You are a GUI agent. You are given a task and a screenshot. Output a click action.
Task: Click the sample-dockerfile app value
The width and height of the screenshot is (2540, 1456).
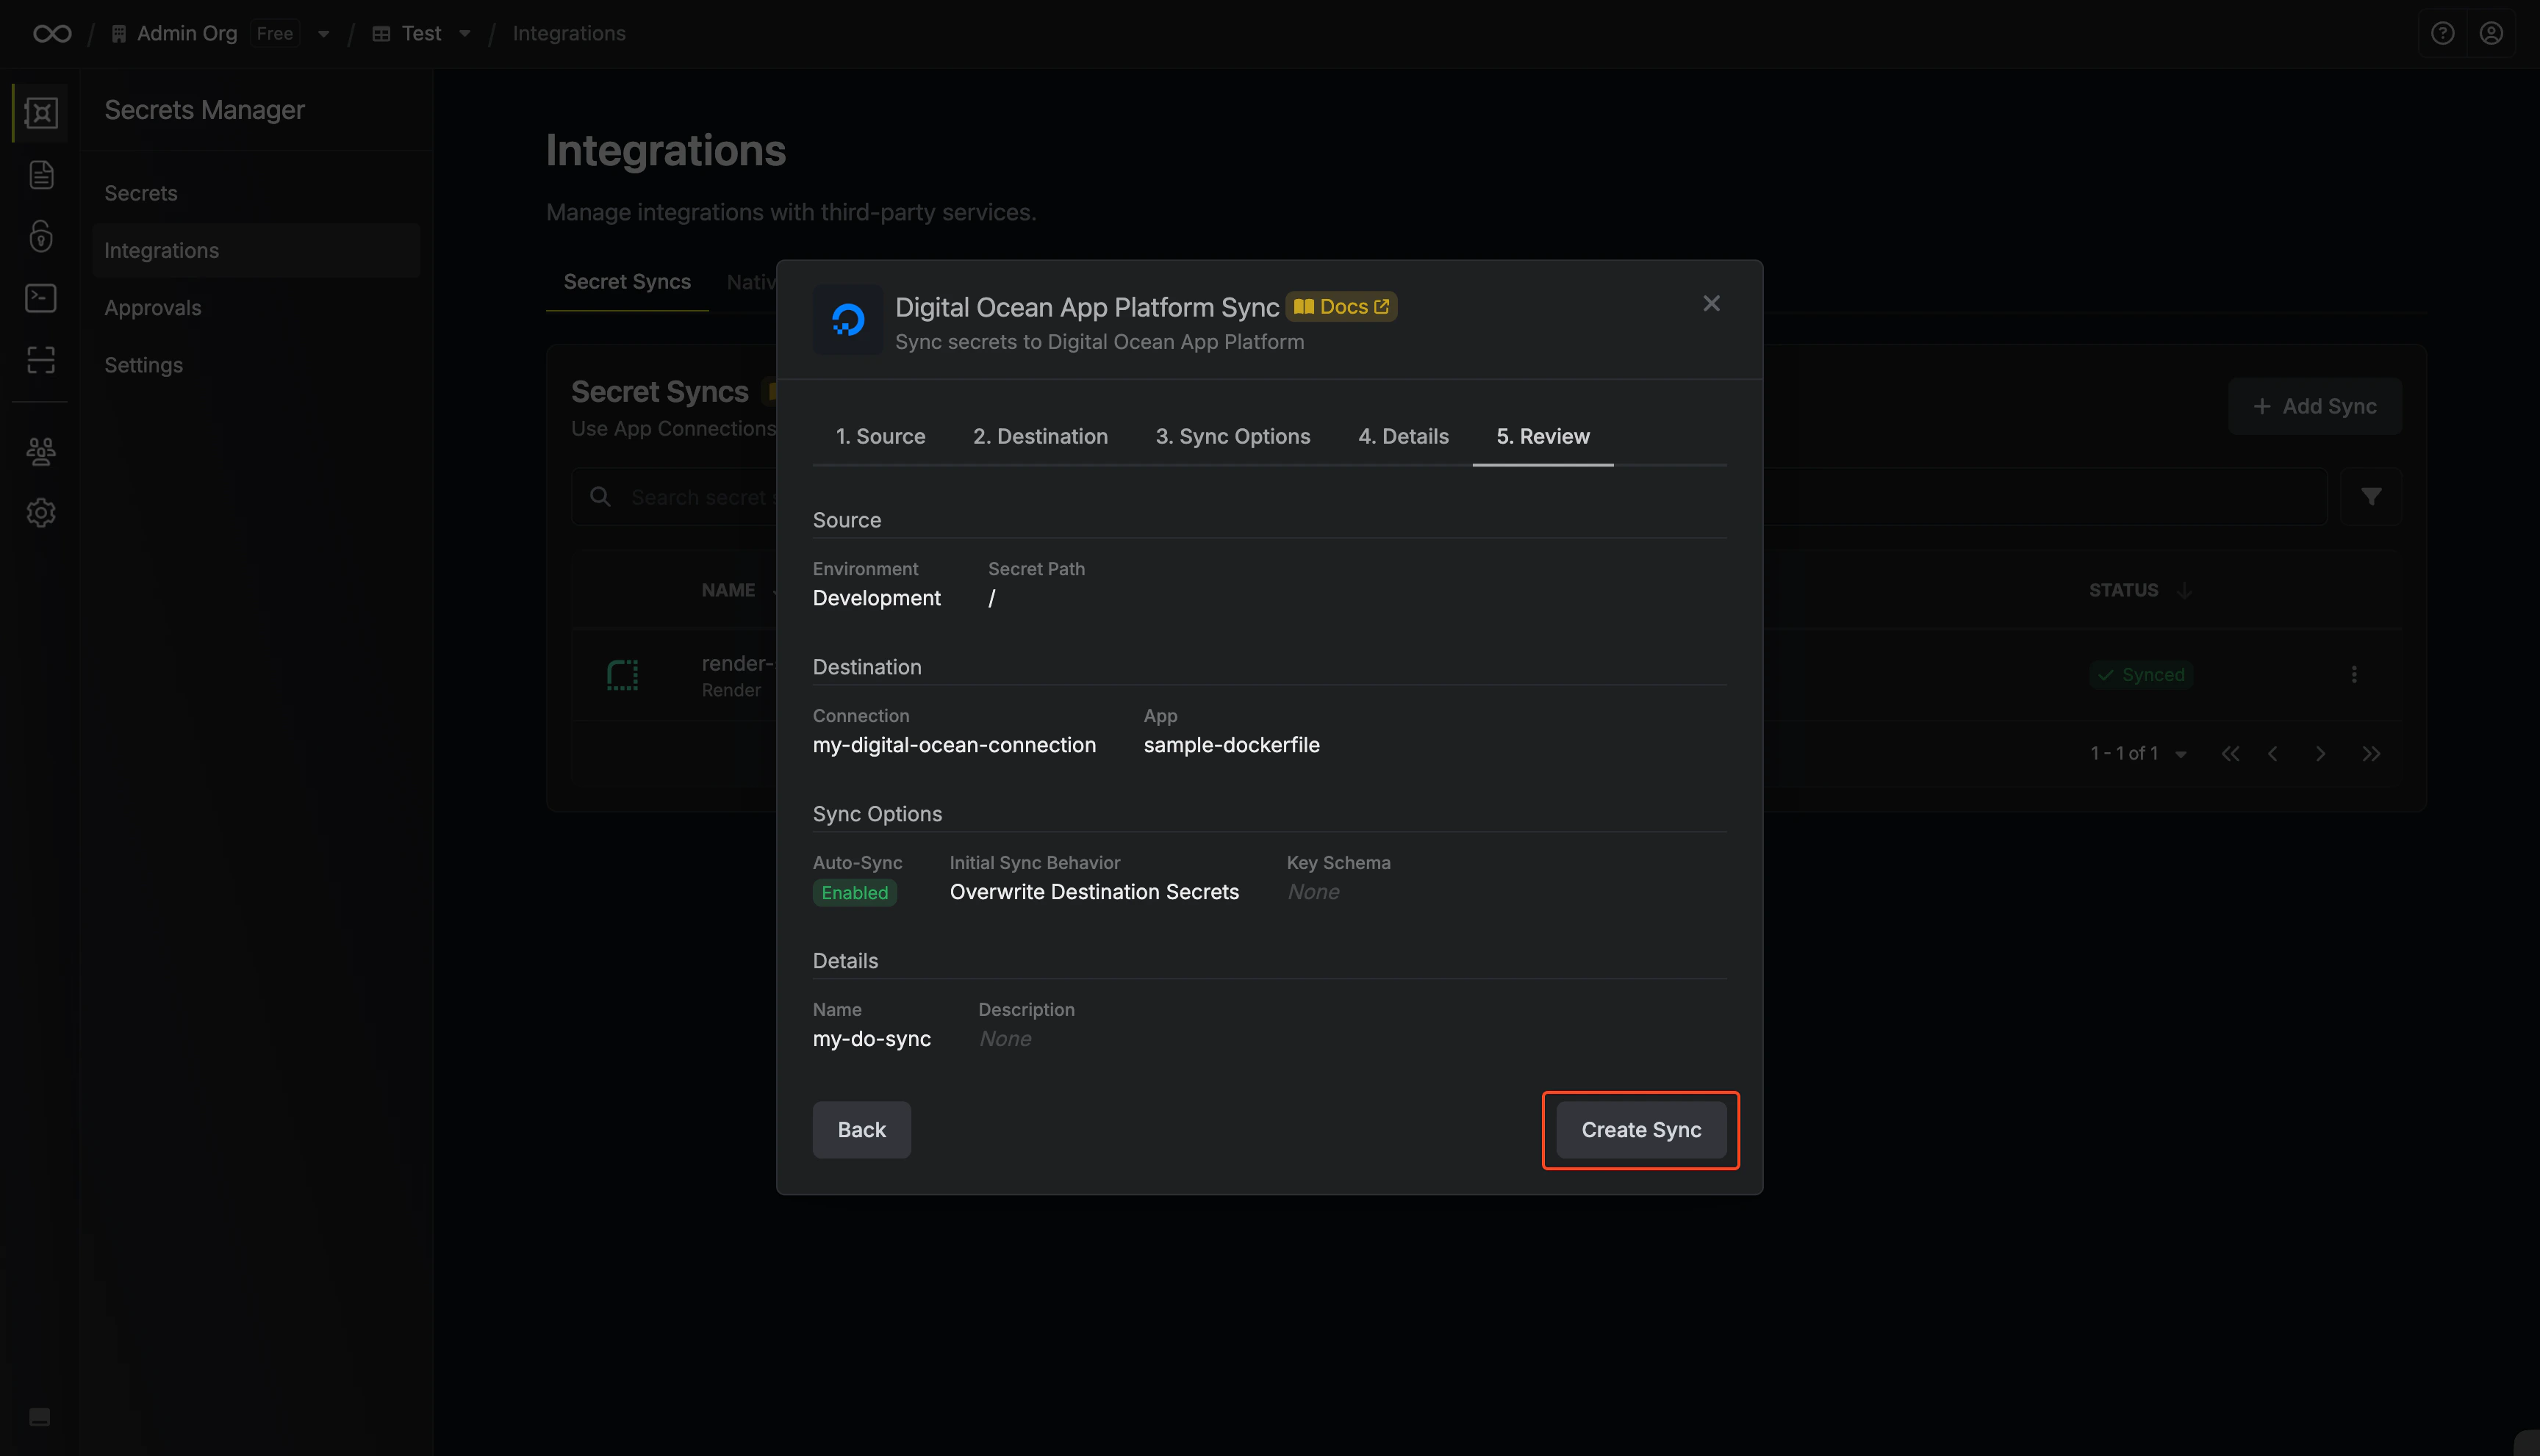pos(1232,745)
